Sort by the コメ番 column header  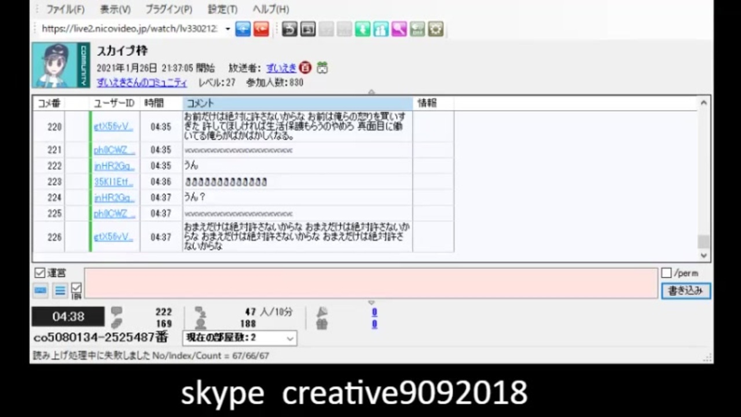coord(49,103)
